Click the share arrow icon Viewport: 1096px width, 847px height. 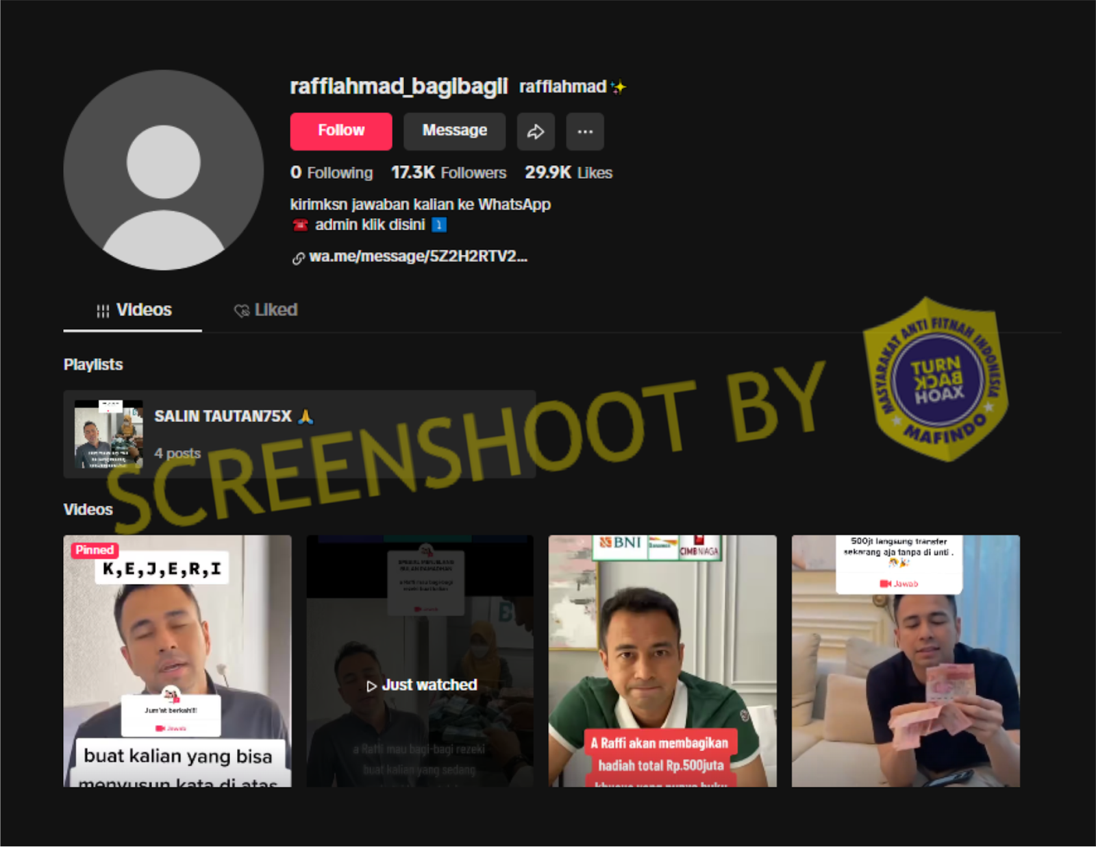(535, 132)
